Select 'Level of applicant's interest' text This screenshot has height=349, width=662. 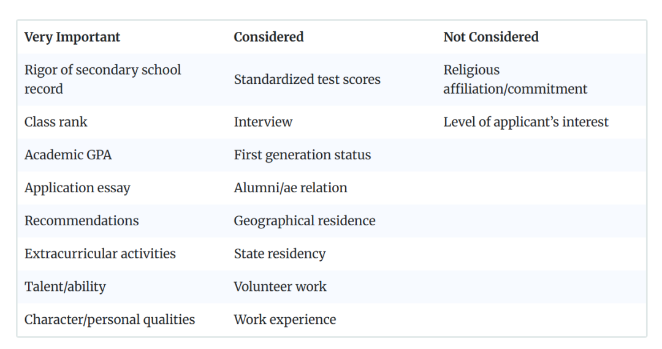526,122
